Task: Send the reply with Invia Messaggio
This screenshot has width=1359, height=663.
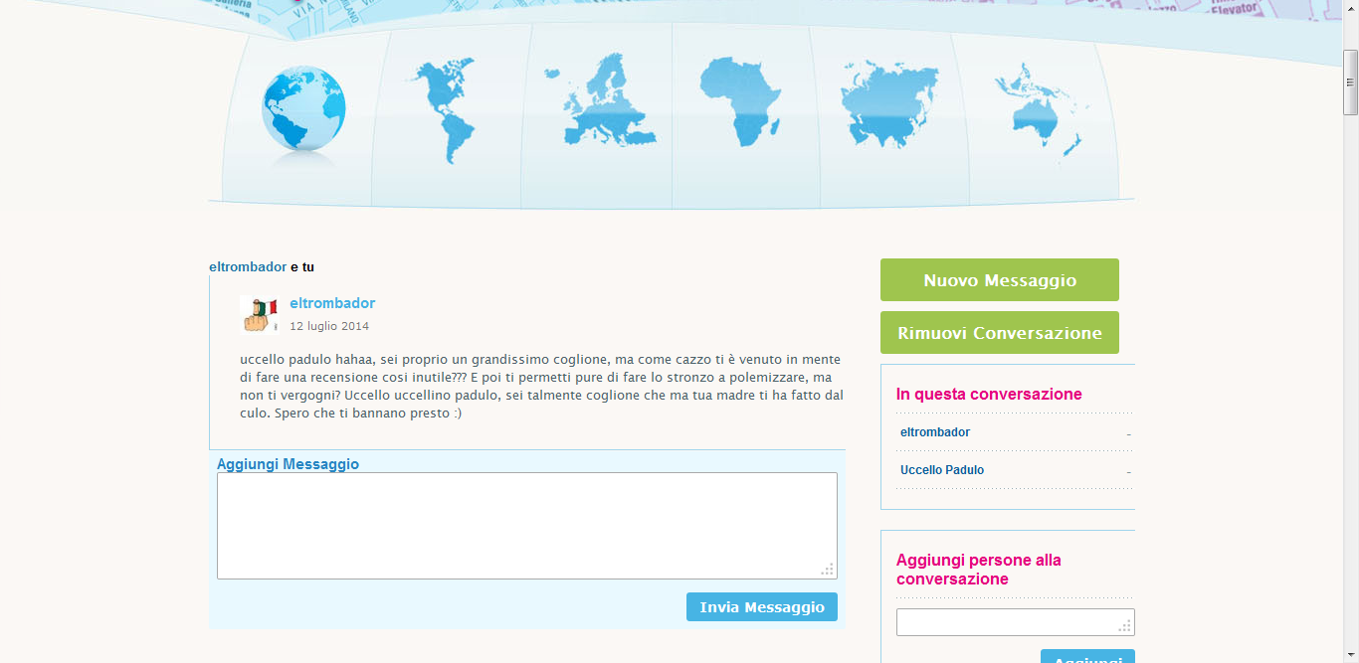Action: [x=761, y=607]
